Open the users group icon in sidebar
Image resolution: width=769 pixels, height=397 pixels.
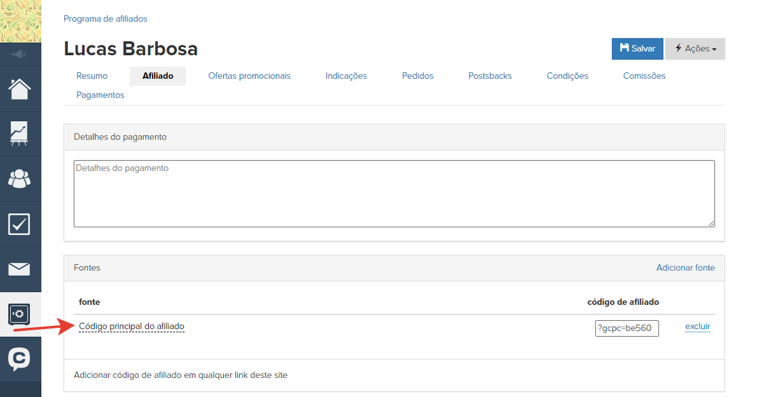[x=20, y=179]
